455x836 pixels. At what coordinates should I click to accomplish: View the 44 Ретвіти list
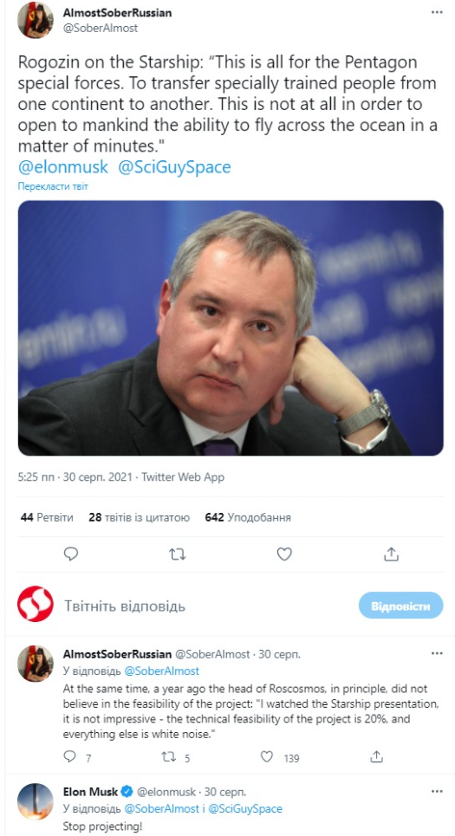coord(47,517)
